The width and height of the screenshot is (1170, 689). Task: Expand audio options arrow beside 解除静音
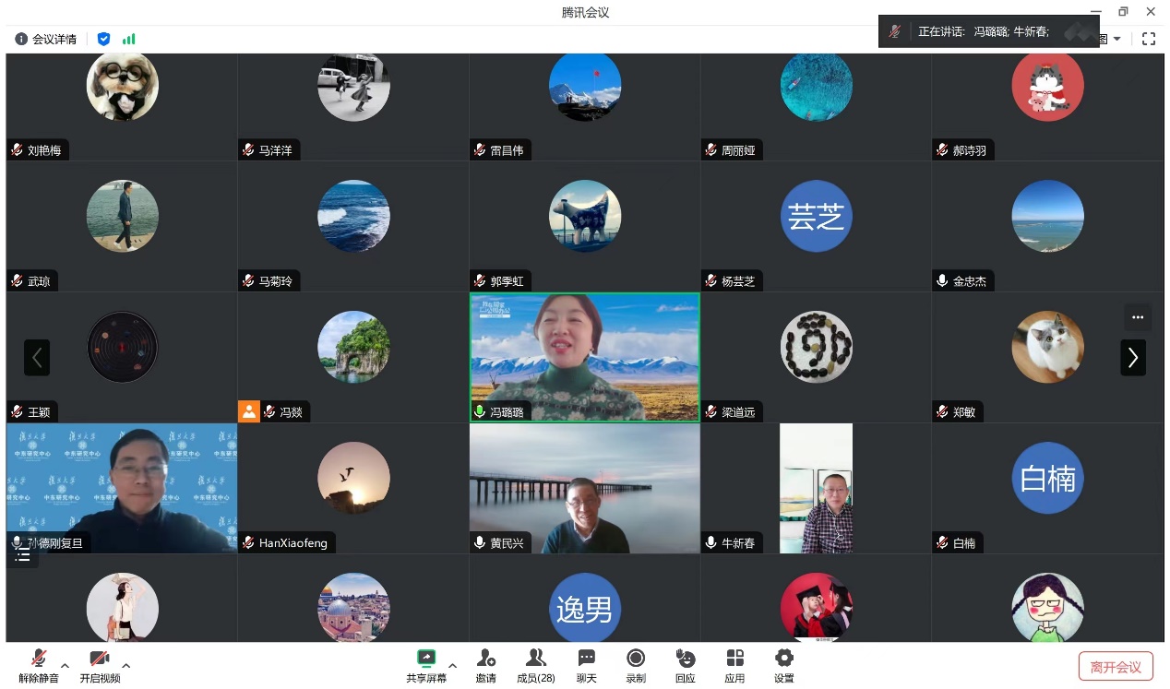point(65,665)
